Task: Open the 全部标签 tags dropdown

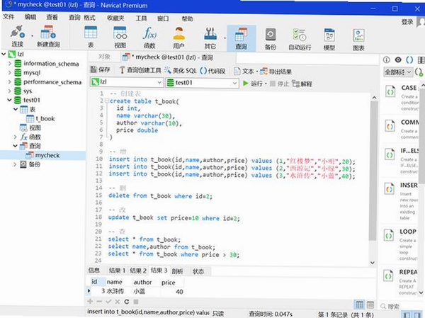Action: click(398, 72)
